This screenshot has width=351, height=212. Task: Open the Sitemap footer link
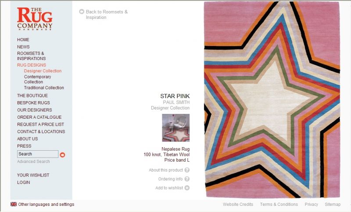[333, 205]
